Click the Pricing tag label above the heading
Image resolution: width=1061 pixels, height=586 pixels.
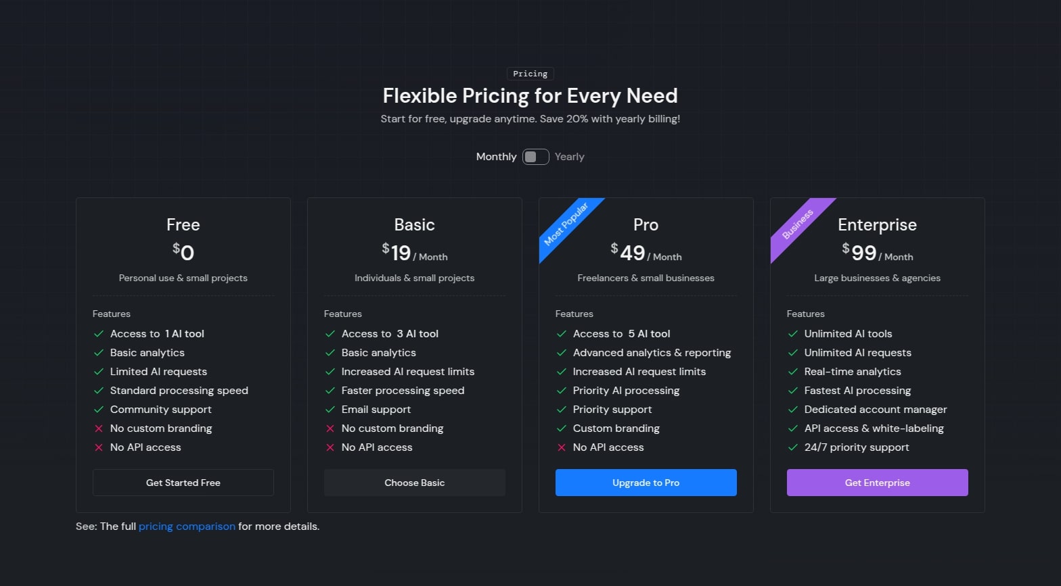point(530,74)
